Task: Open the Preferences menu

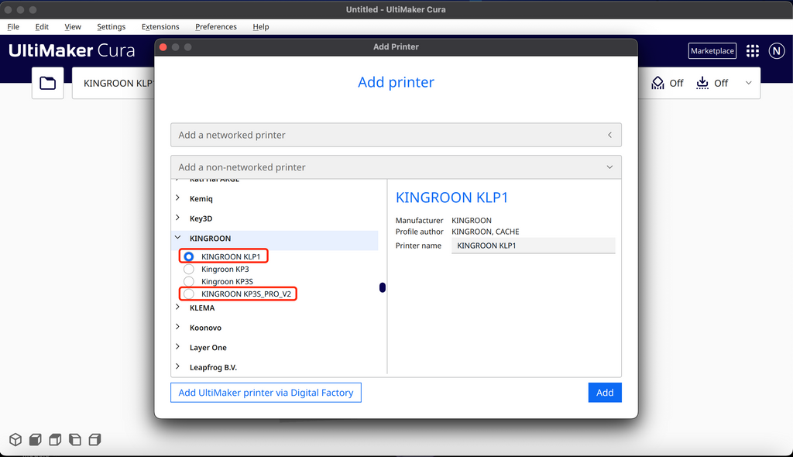Action: (x=216, y=27)
